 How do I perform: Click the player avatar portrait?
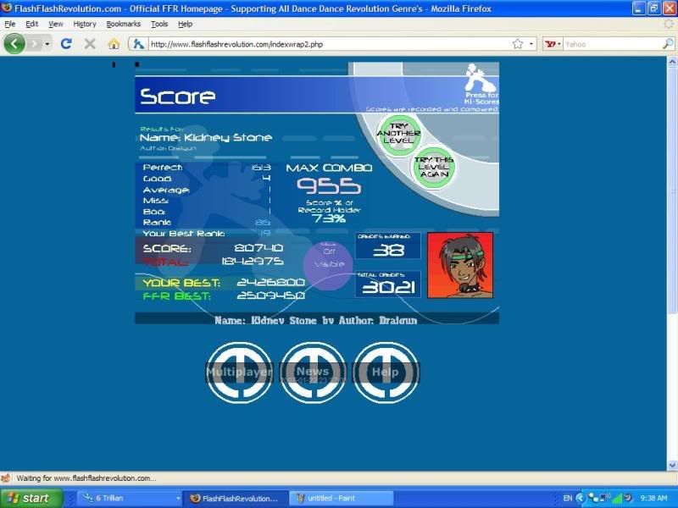click(460, 265)
